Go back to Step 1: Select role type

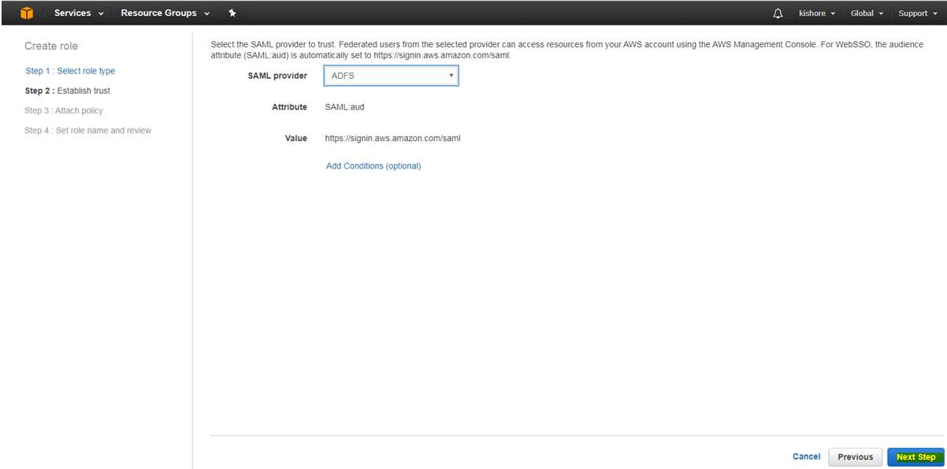[70, 71]
